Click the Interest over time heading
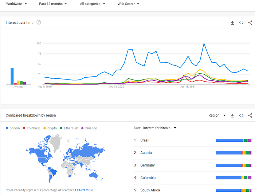Viewport: 255px width, 195px height. click(19, 23)
